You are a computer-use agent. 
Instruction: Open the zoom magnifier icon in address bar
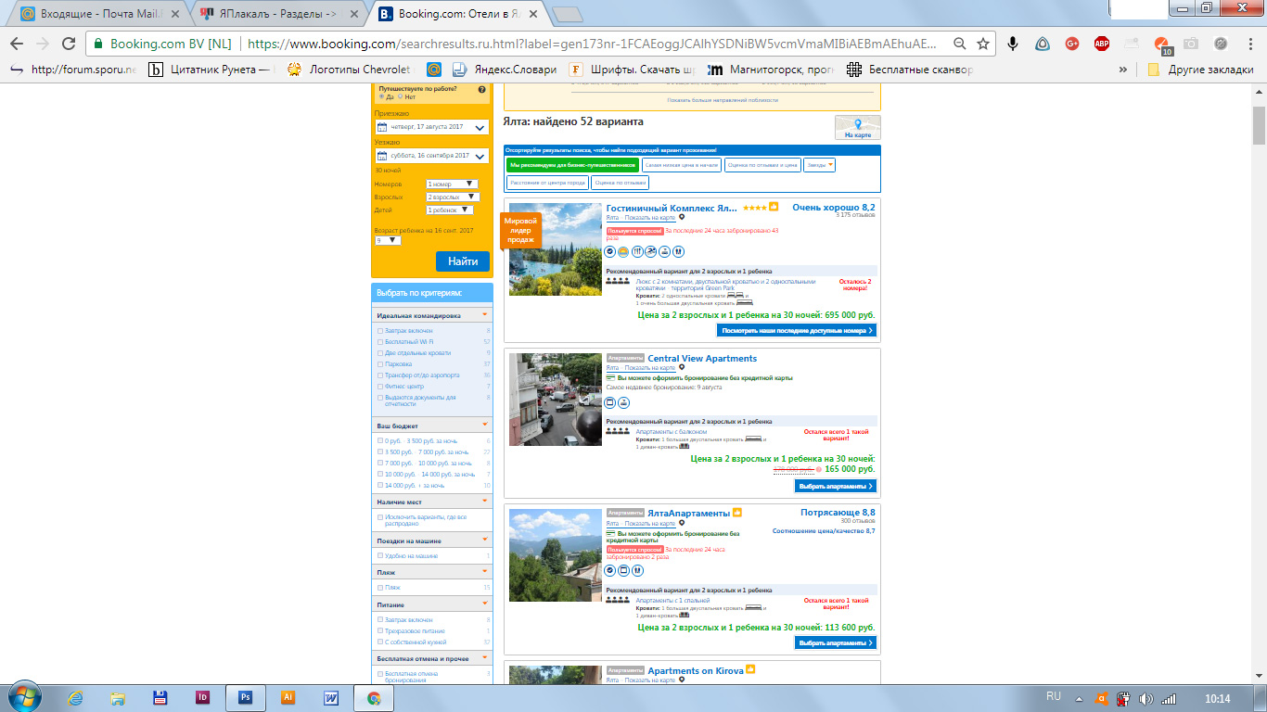pos(960,44)
